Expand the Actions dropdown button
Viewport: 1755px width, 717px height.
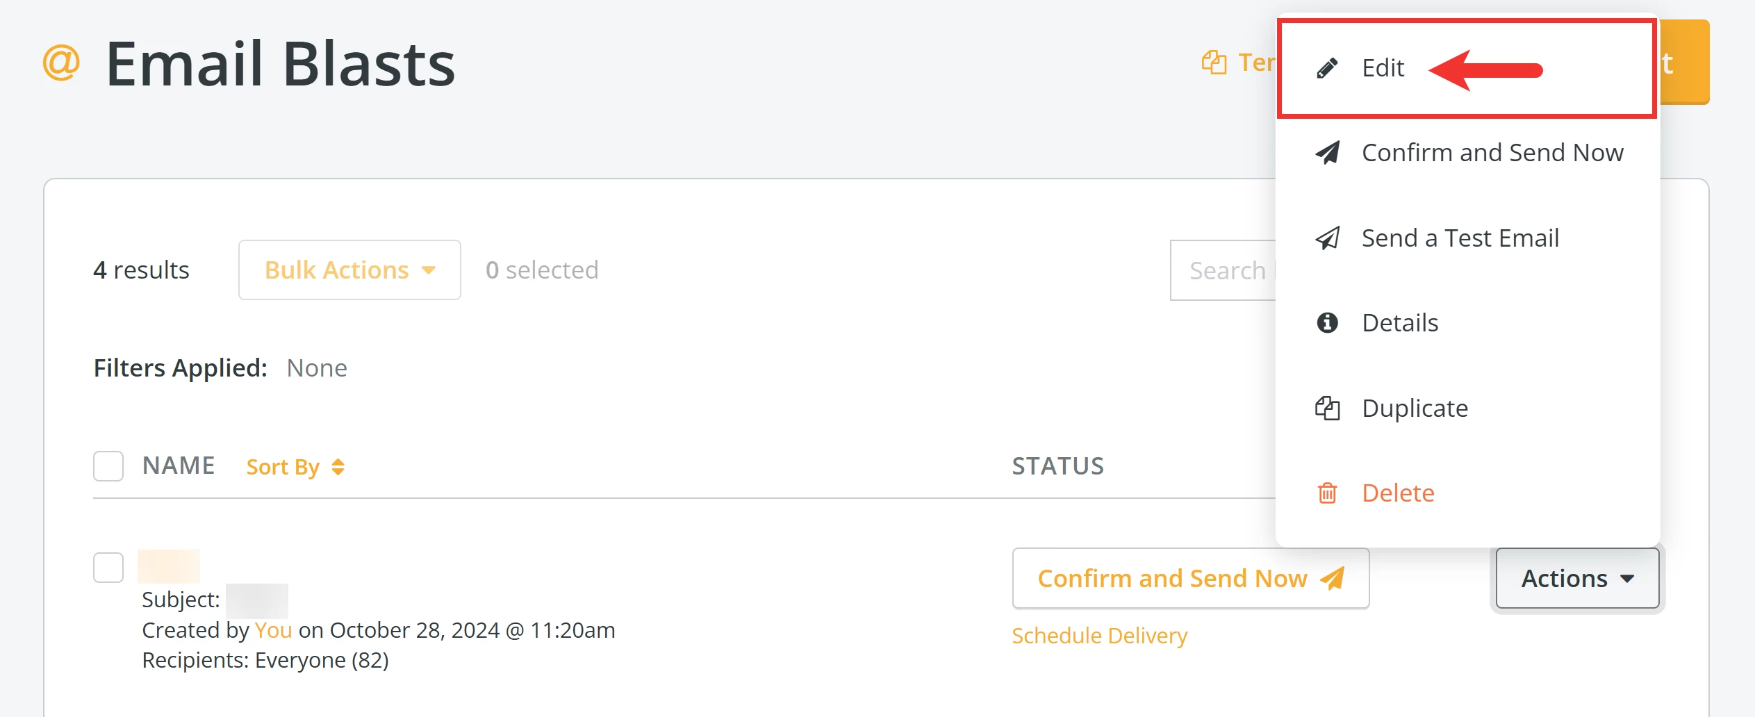pos(1577,578)
